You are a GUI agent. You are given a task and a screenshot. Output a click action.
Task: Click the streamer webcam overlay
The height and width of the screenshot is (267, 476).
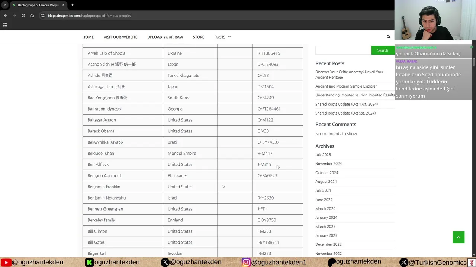coord(435,20)
